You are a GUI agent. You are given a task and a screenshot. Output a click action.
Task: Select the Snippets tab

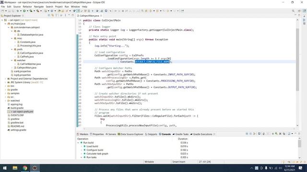(151, 134)
